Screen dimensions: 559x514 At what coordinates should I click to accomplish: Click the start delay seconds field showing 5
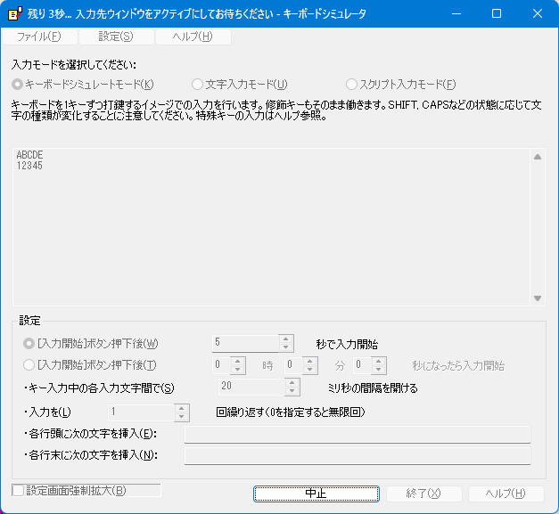(x=245, y=343)
